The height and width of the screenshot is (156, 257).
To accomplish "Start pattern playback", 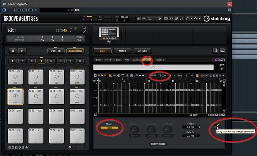I will point(22,51).
